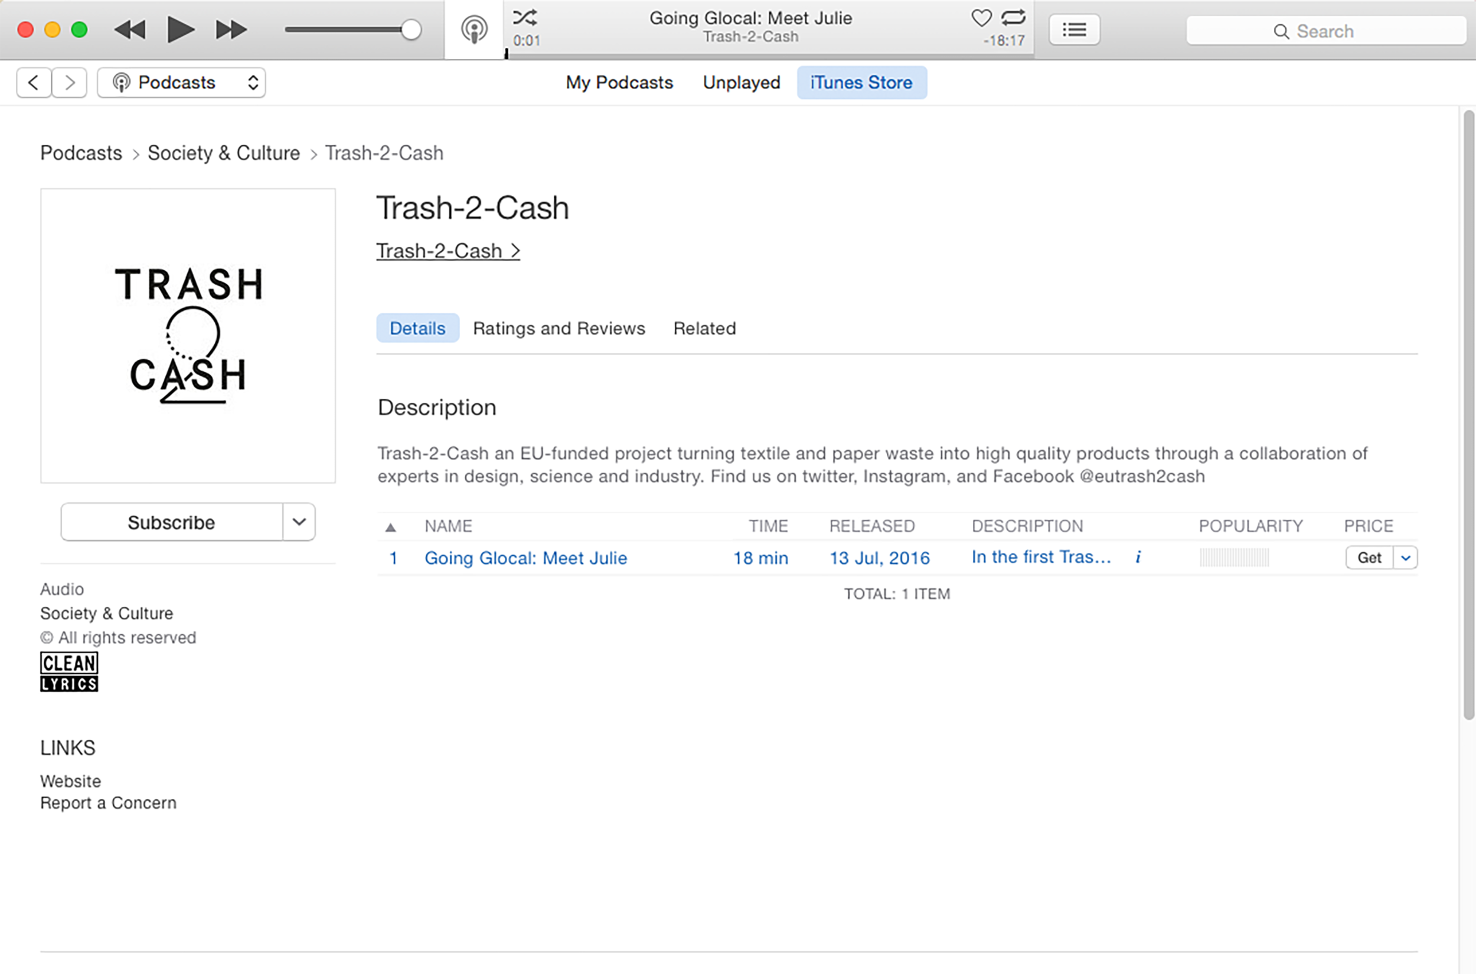Click the remaining time -18:17
The height and width of the screenshot is (974, 1476).
1004,41
